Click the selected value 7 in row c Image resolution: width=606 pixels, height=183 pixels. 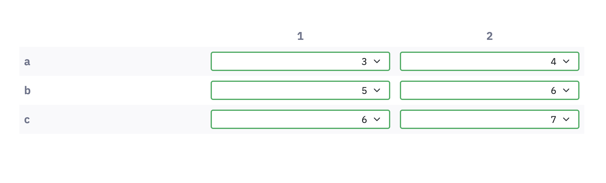tap(553, 120)
